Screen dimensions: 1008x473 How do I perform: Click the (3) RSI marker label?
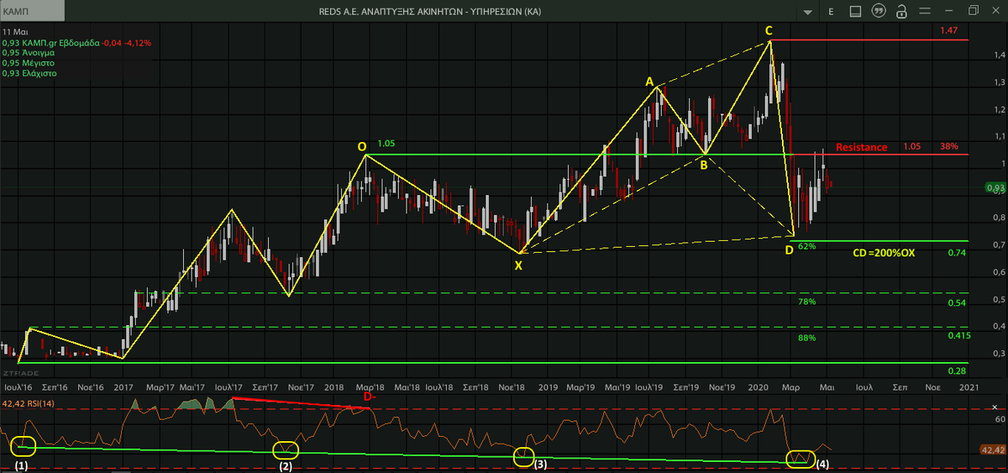pyautogui.click(x=540, y=464)
